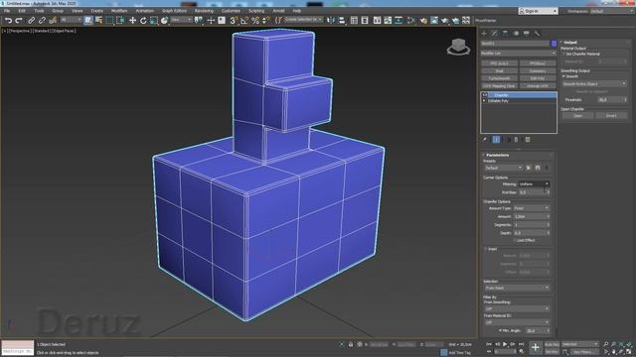Click Show End Result toggle icon
This screenshot has height=357, width=636.
[496, 139]
